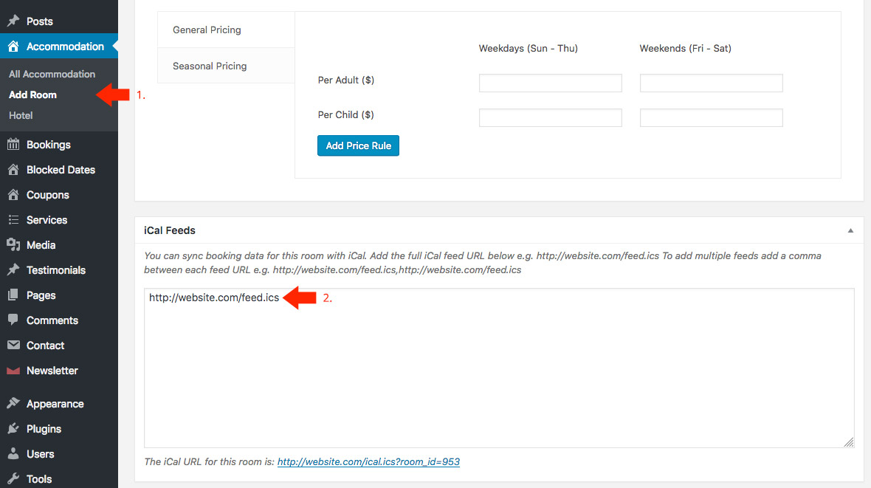Viewport: 871px width, 488px height.
Task: Grab the textarea resize handle
Action: [849, 442]
